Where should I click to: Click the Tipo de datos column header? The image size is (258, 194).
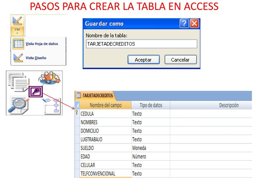[x=151, y=105]
